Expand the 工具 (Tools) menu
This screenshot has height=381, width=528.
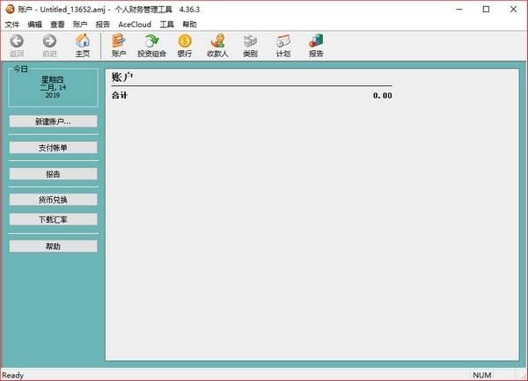point(166,25)
